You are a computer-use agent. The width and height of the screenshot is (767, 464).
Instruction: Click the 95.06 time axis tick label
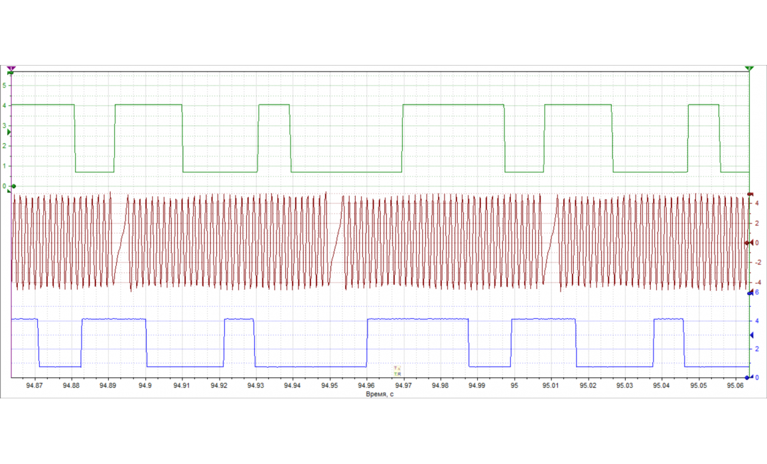coord(735,384)
